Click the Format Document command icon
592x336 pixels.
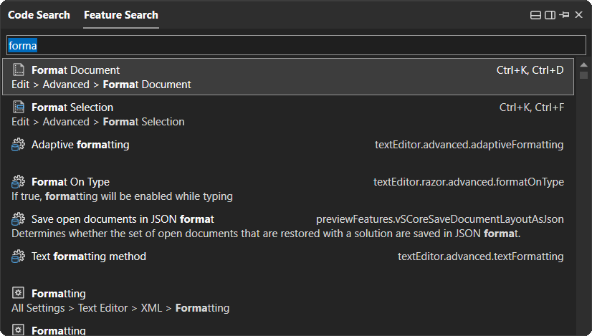(19, 70)
